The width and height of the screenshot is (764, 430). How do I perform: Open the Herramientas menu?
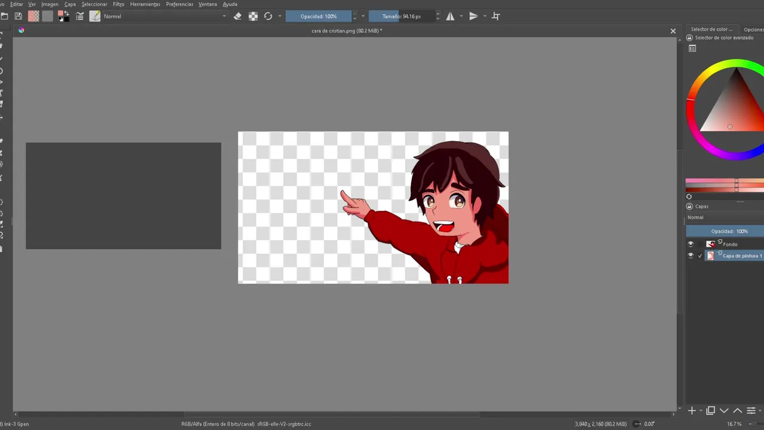click(x=145, y=4)
